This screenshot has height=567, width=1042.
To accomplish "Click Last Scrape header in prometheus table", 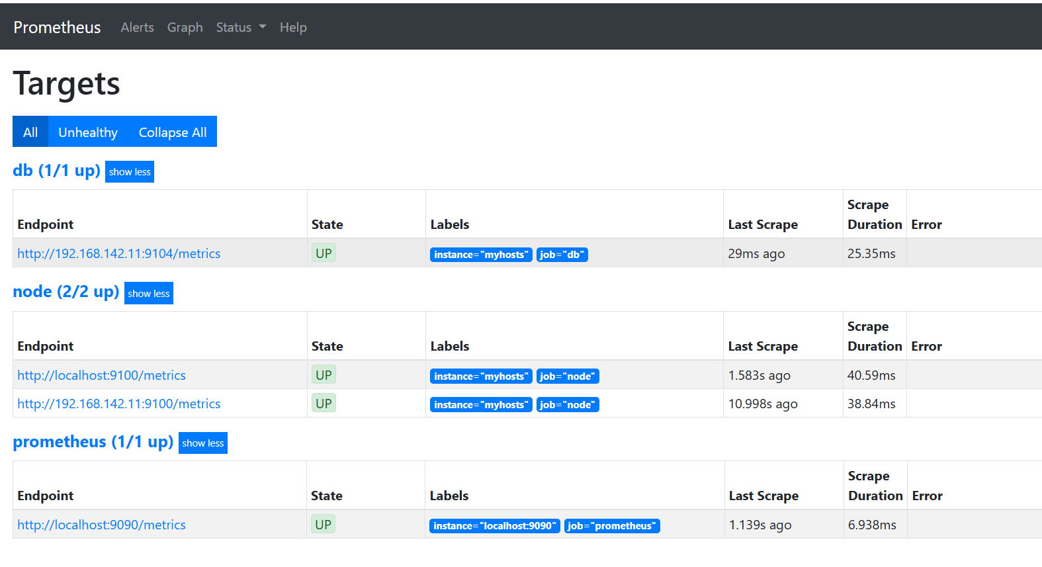I will click(x=763, y=496).
